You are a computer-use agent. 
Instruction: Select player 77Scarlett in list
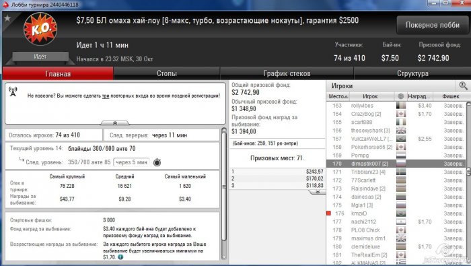pyautogui.click(x=363, y=180)
